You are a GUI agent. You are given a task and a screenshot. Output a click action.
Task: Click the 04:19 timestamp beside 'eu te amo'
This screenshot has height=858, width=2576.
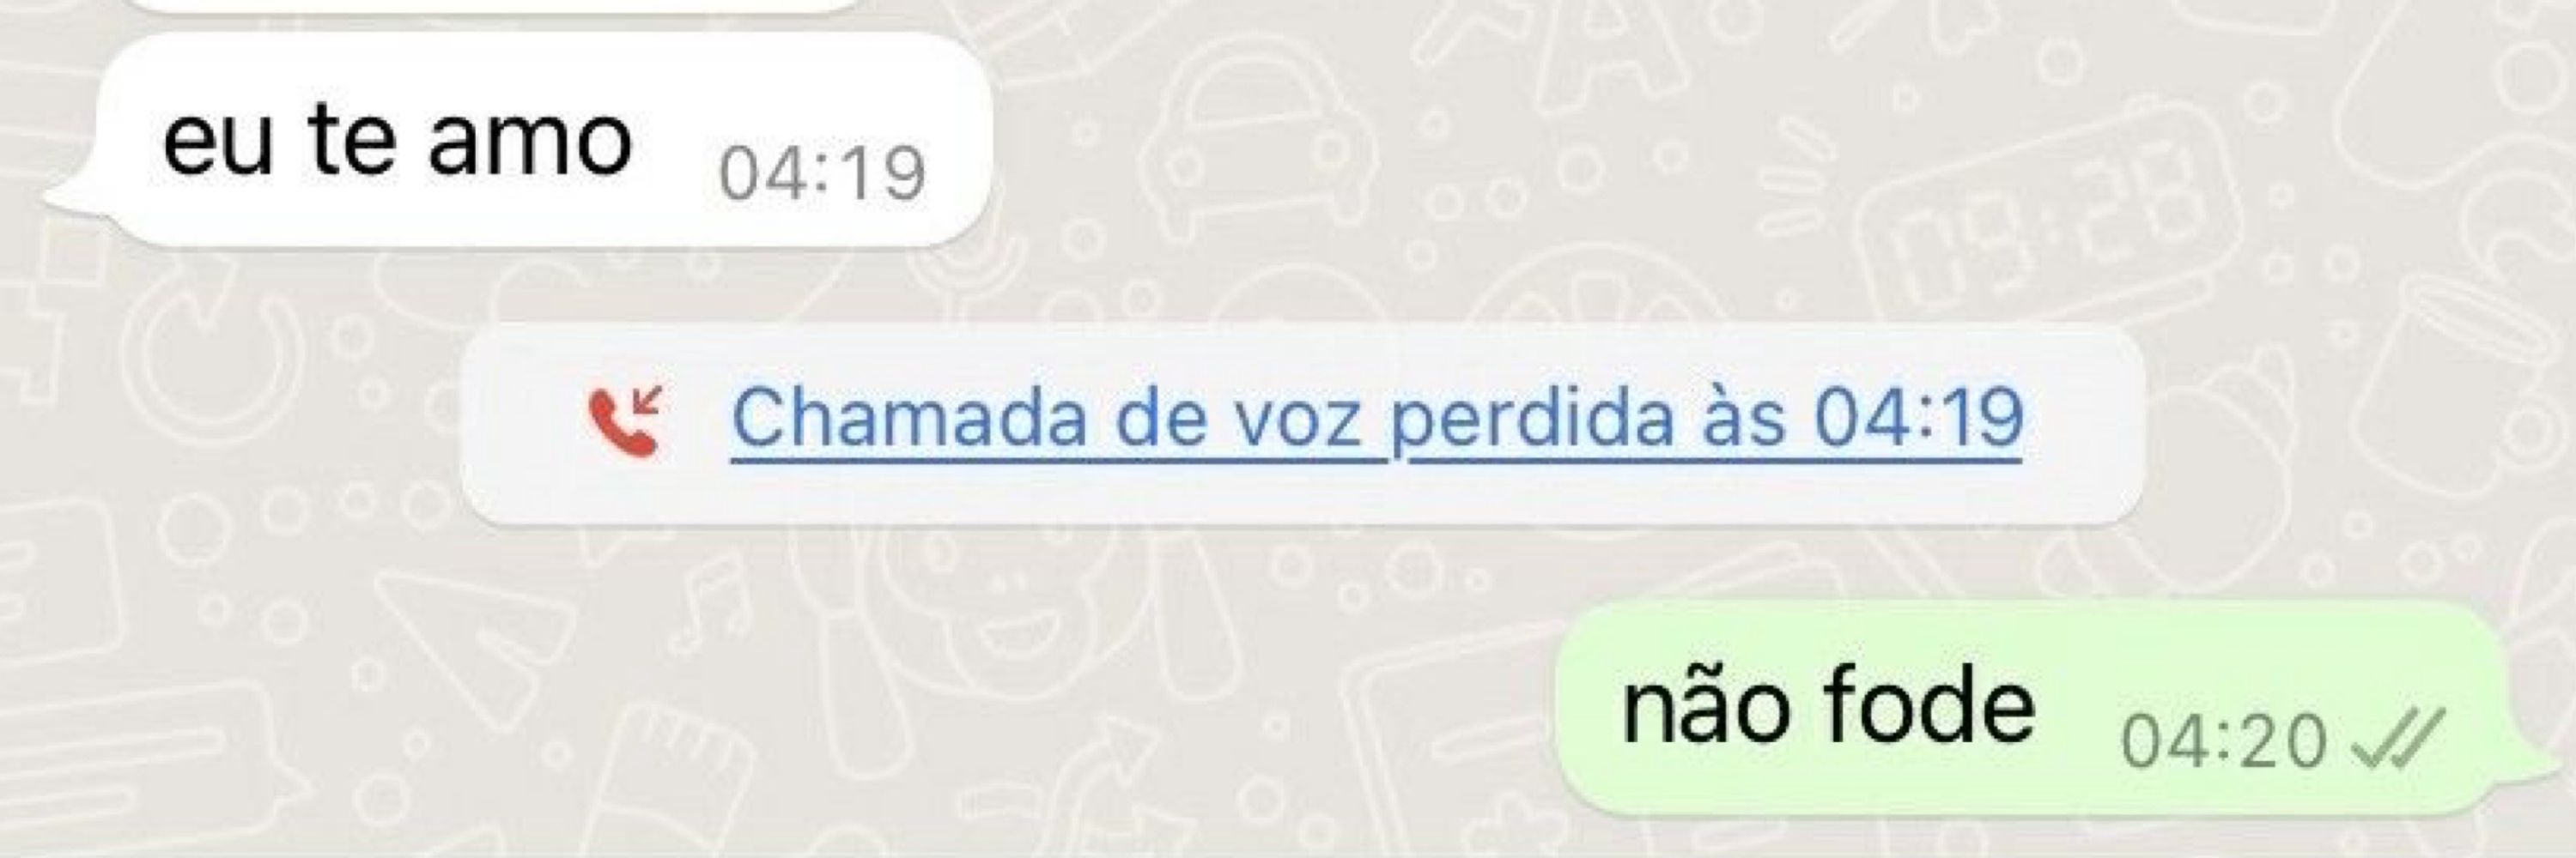822,175
